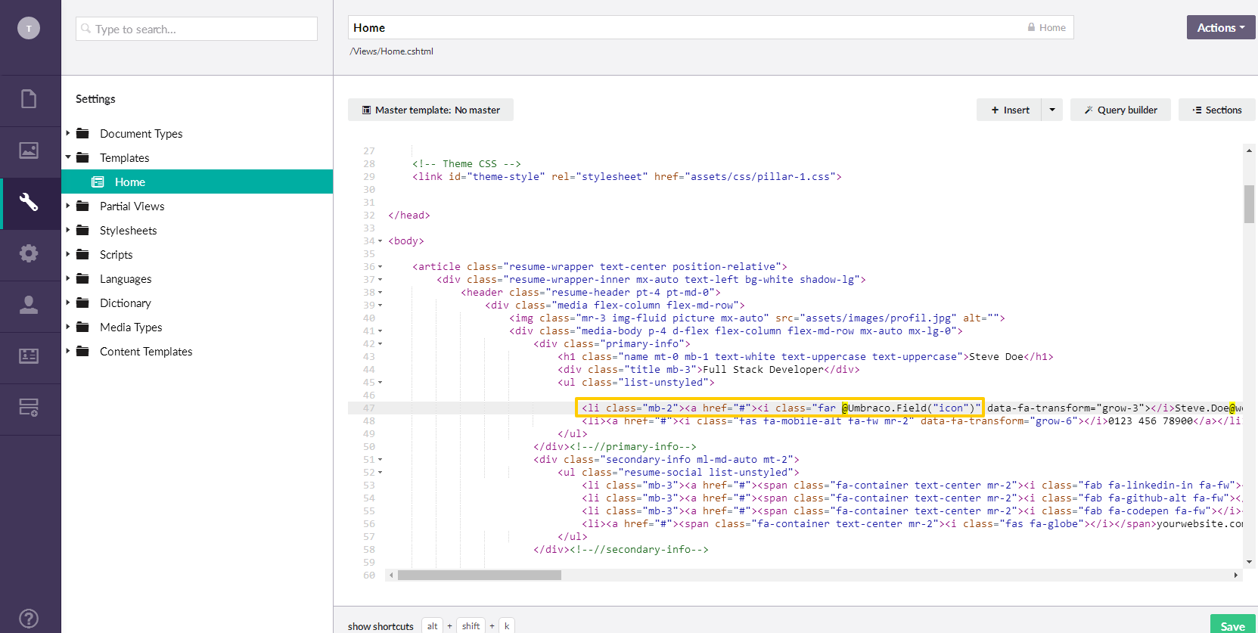Click the vertical scrollbar thumb in editor
The image size is (1258, 633).
[x=1249, y=203]
